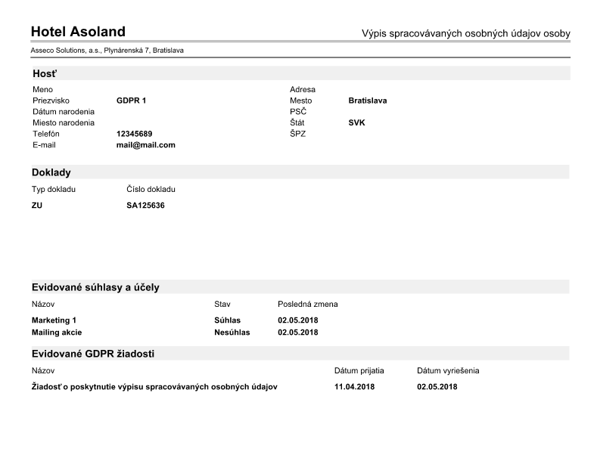Select document number SA125636

tap(145, 205)
